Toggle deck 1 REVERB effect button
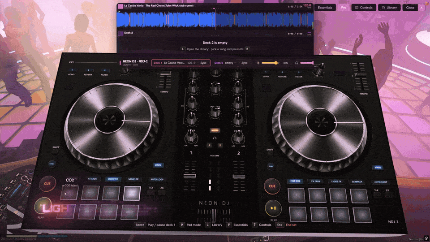430x242 pixels. pyautogui.click(x=88, y=71)
